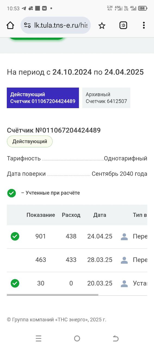Tap the Android back navigation button

coord(115,338)
